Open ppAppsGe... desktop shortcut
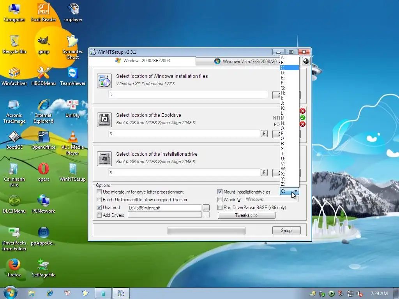The image size is (399, 299). coord(44,236)
